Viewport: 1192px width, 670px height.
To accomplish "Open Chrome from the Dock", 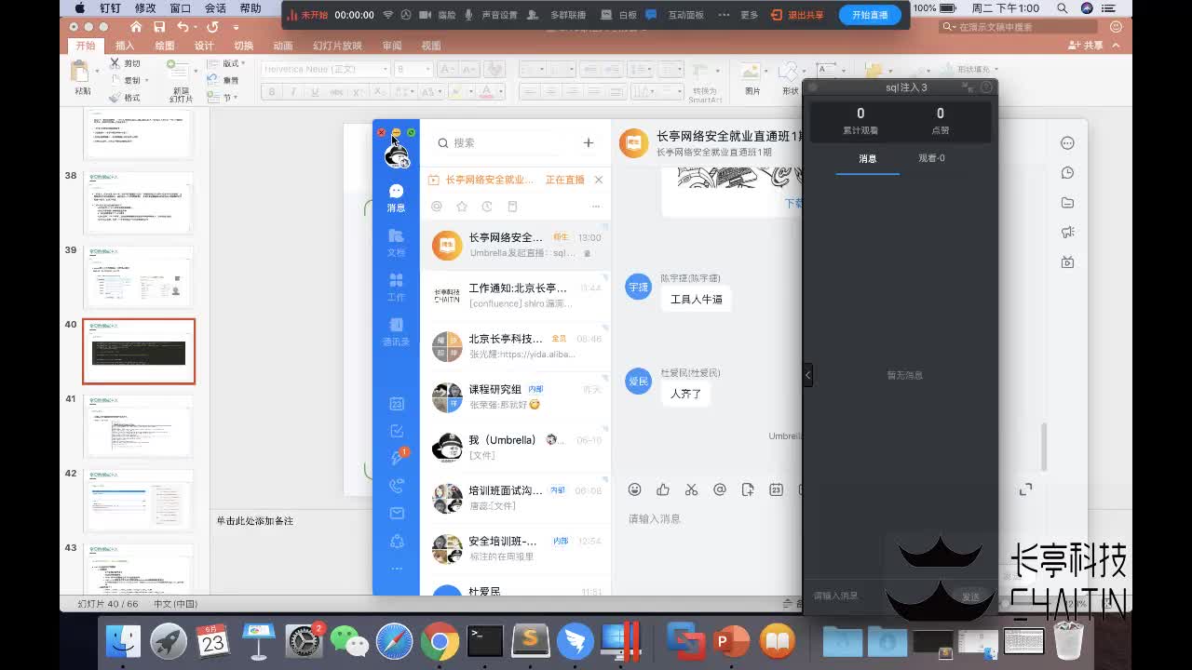I will (440, 641).
